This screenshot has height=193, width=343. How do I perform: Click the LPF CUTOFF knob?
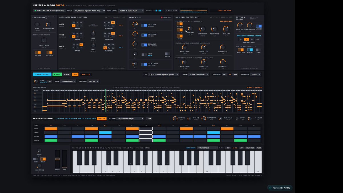point(202,29)
